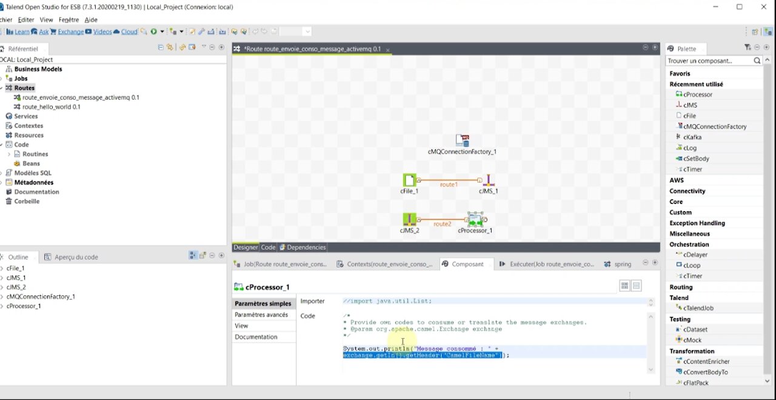Select the View section of the component settings
Screen dimensions: 776x400
241,326
